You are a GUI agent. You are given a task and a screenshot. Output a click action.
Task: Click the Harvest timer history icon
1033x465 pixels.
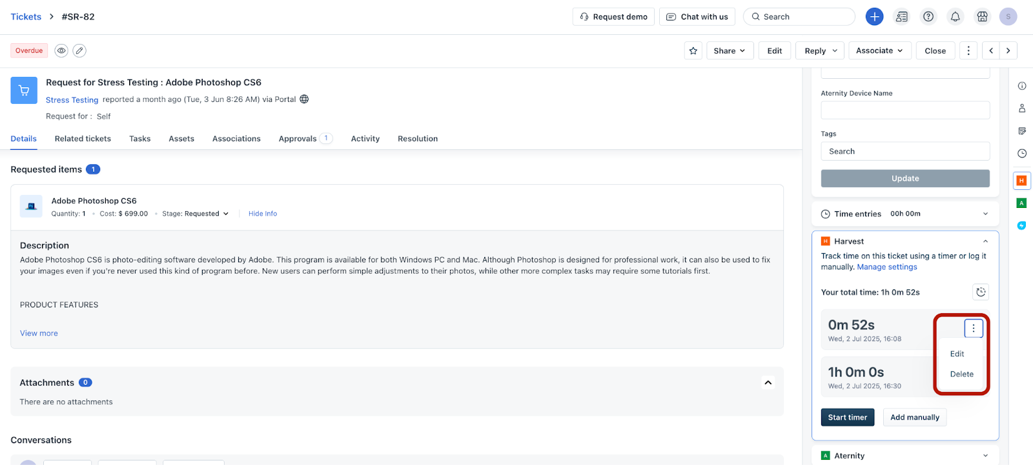pos(981,292)
